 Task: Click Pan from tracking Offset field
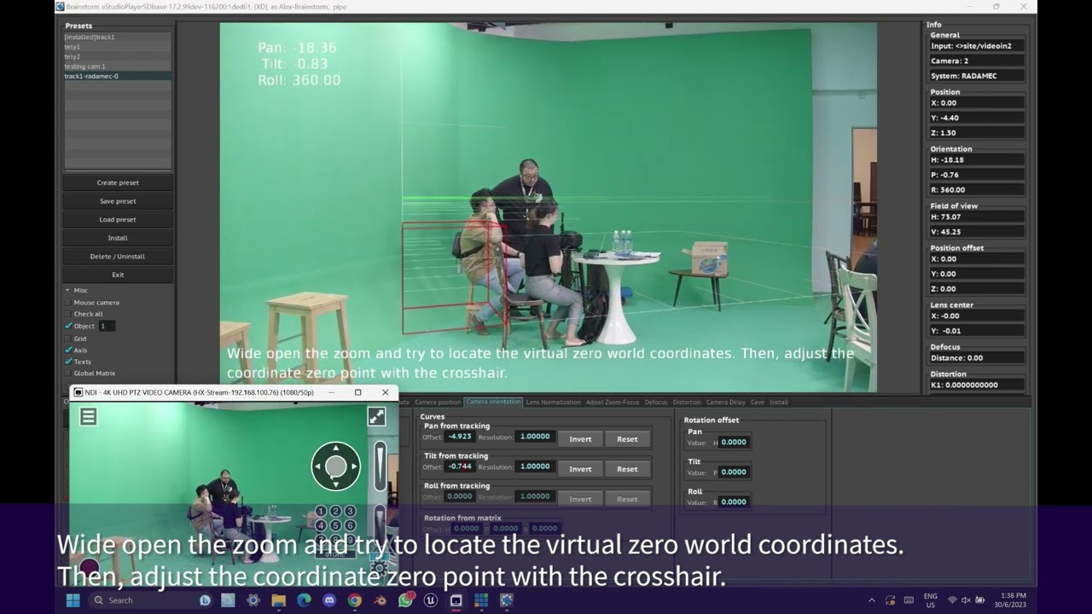(x=460, y=437)
